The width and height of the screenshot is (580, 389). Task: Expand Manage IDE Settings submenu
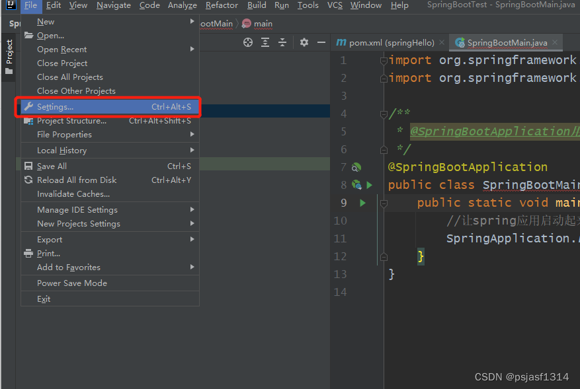192,209
